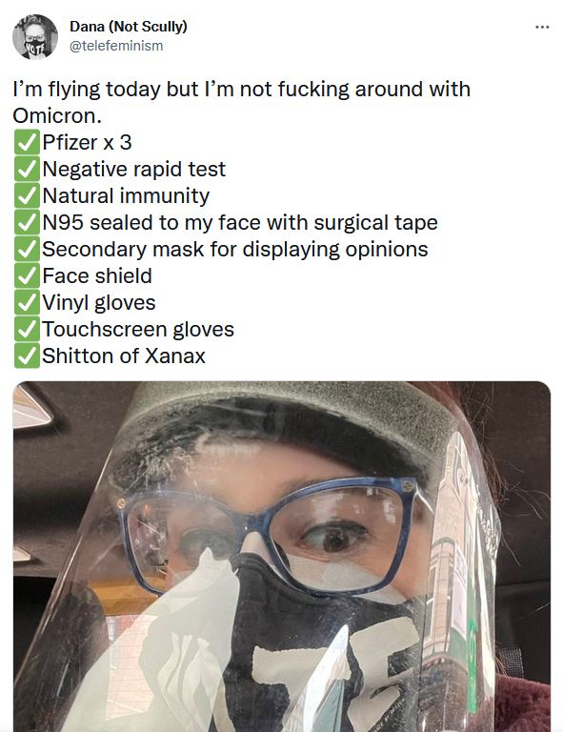The height and width of the screenshot is (732, 563).
Task: Click the green check beside Secondary mask line
Action: pyautogui.click(x=27, y=249)
